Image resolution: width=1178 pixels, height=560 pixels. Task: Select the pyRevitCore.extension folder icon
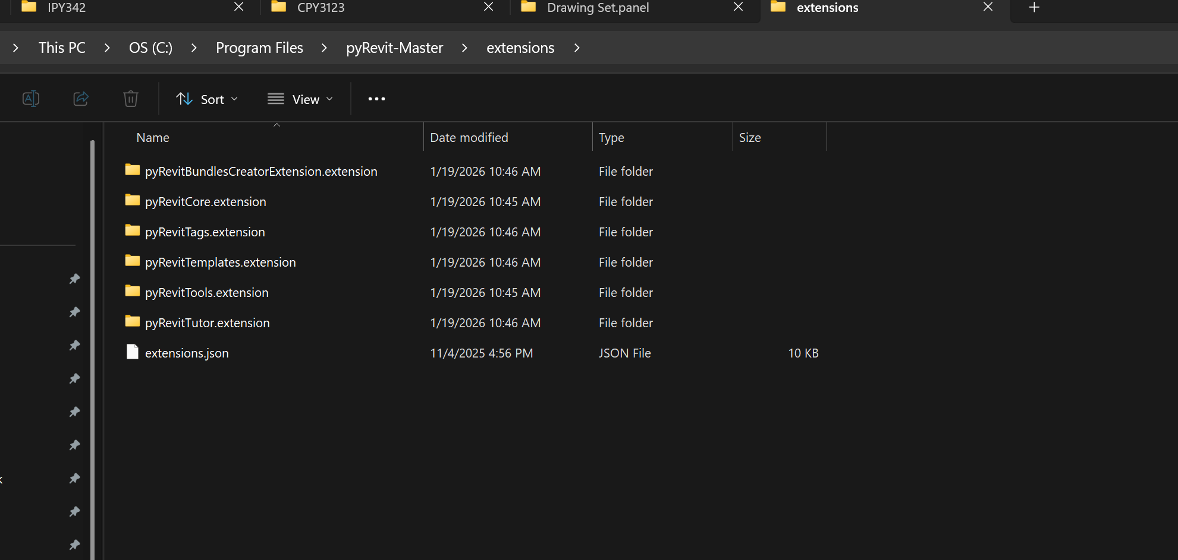pos(133,201)
